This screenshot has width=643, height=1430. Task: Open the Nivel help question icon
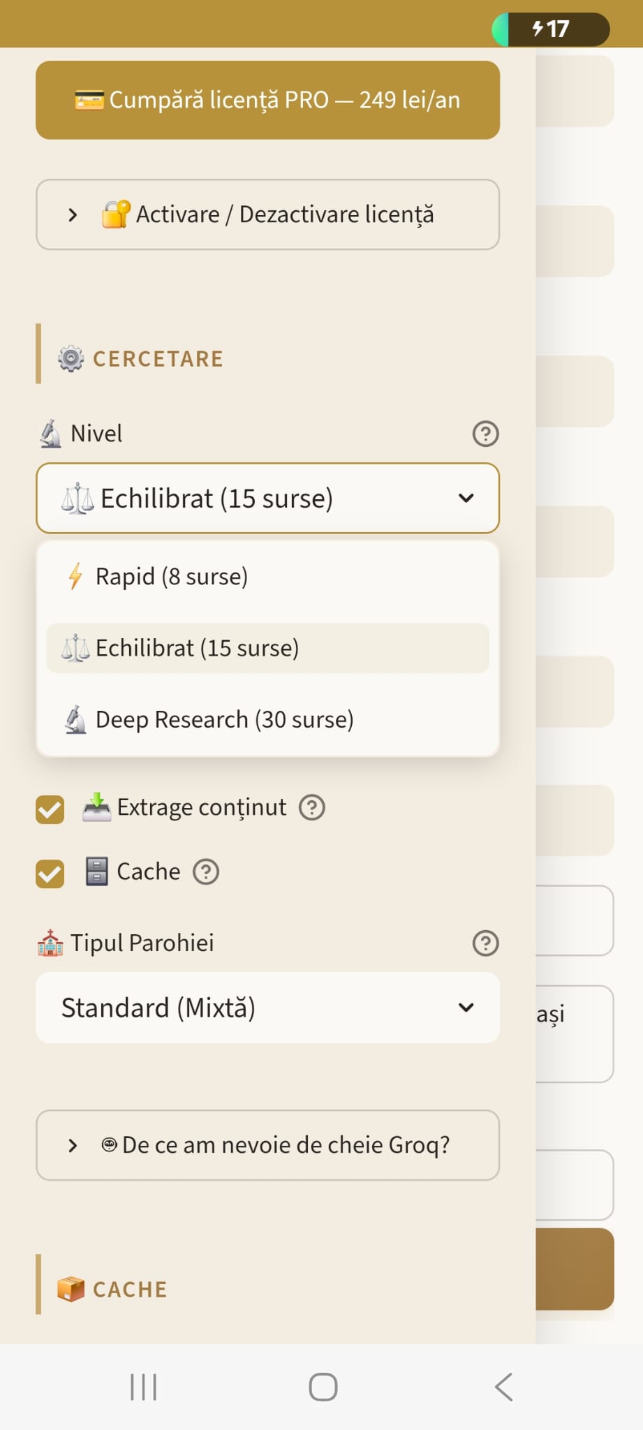pos(485,434)
